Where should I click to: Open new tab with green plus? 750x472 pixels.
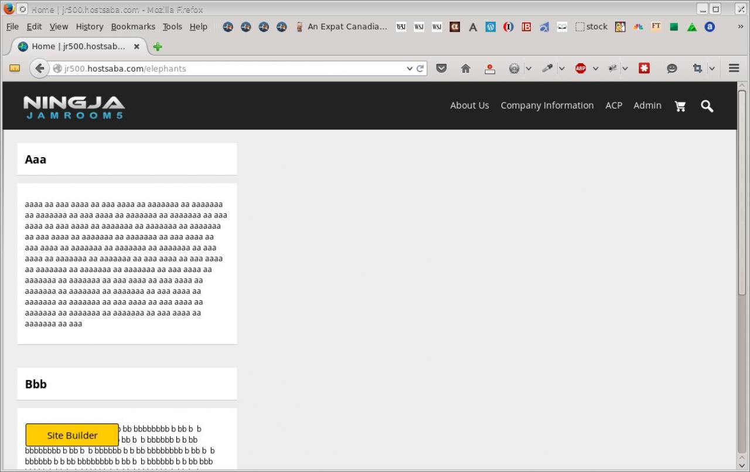(157, 47)
